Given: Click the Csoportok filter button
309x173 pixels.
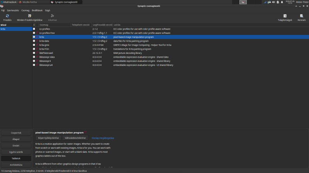Looking at the screenshot, I should point(16,133).
